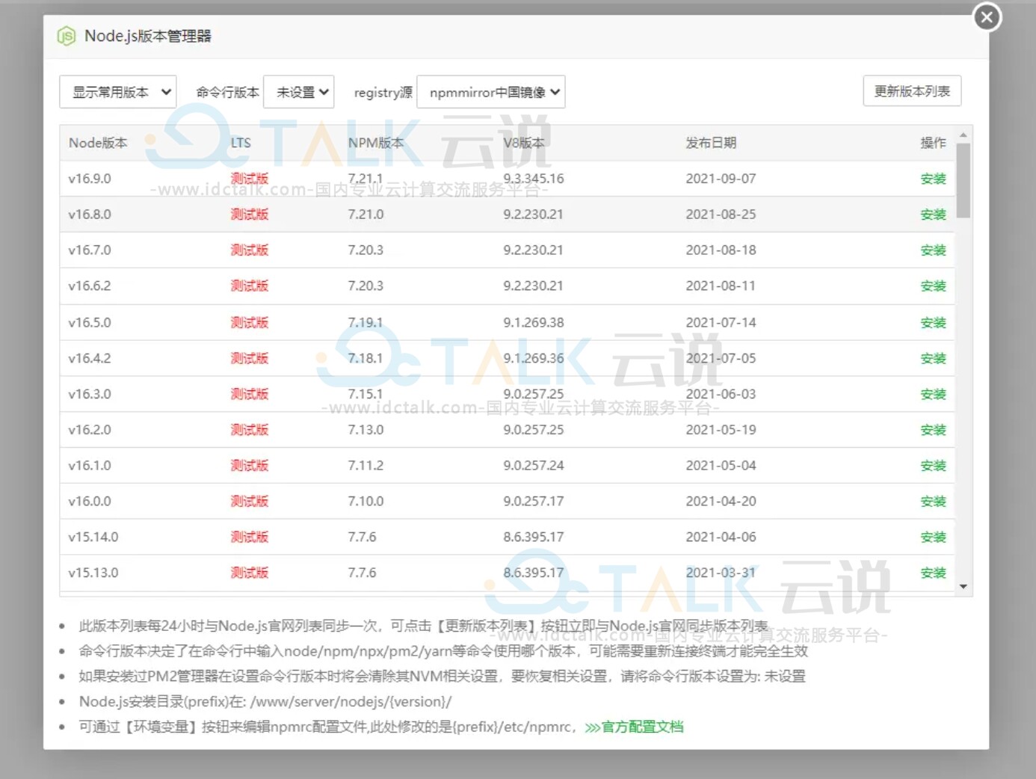This screenshot has width=1036, height=779.
Task: Select the v16.6.2 version cell
Action: 90,286
